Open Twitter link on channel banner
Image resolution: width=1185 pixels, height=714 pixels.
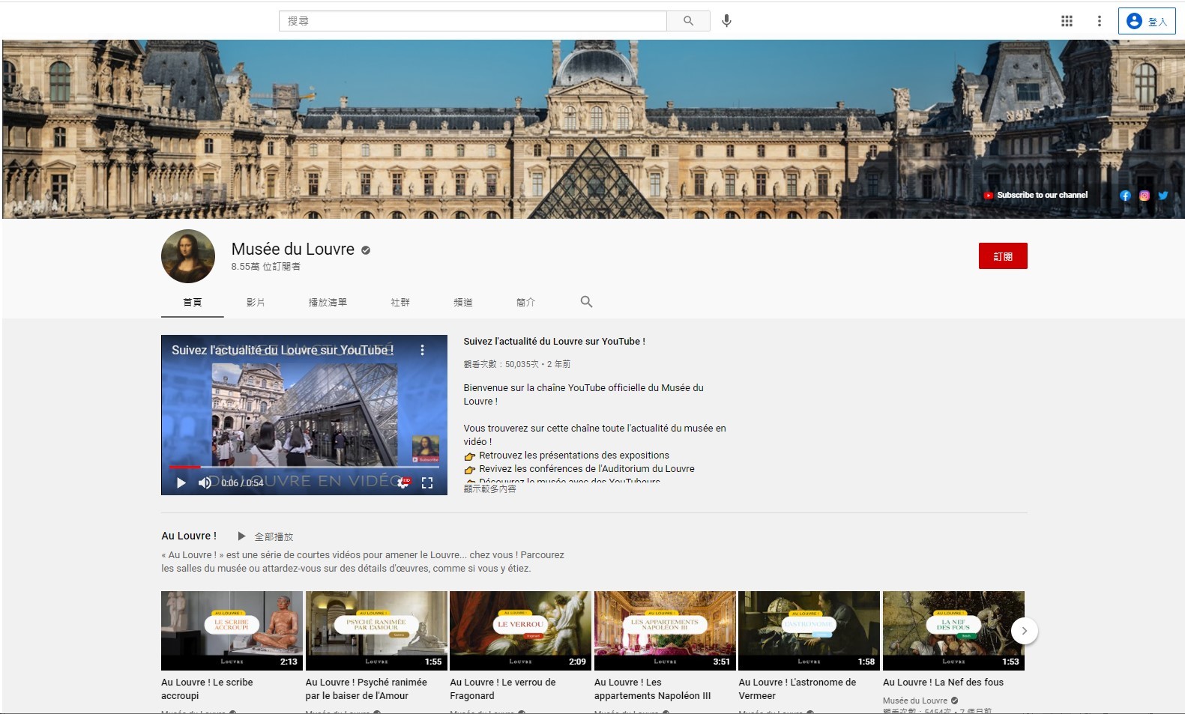[1163, 196]
